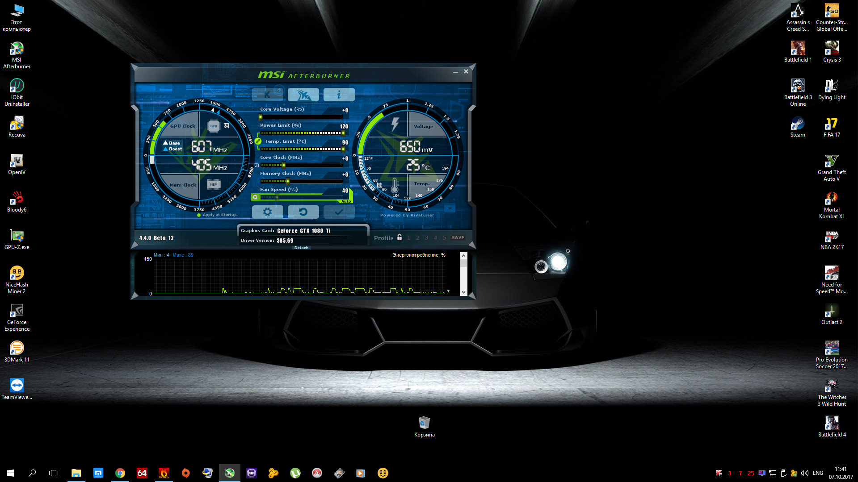Toggle Apply at Startup option
The width and height of the screenshot is (858, 482).
click(199, 215)
